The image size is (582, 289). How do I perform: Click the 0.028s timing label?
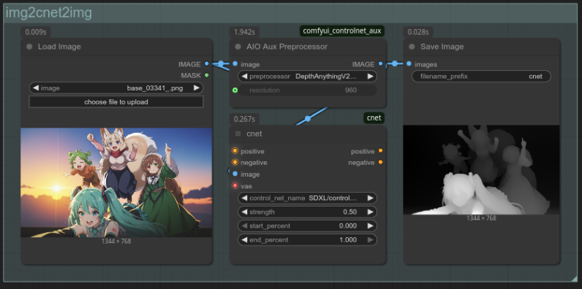(x=418, y=32)
